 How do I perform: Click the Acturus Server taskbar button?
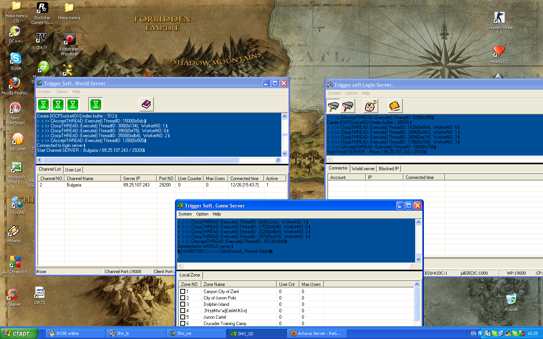(317, 333)
